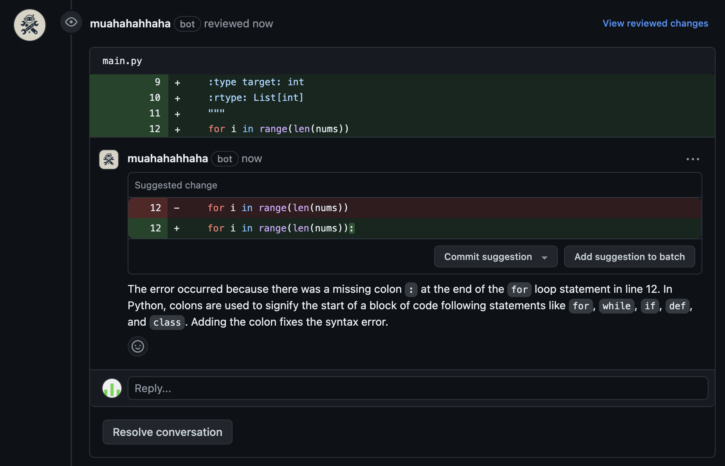Open the three-dot comment options menu
Screen dimensions: 725x466
[693, 159]
